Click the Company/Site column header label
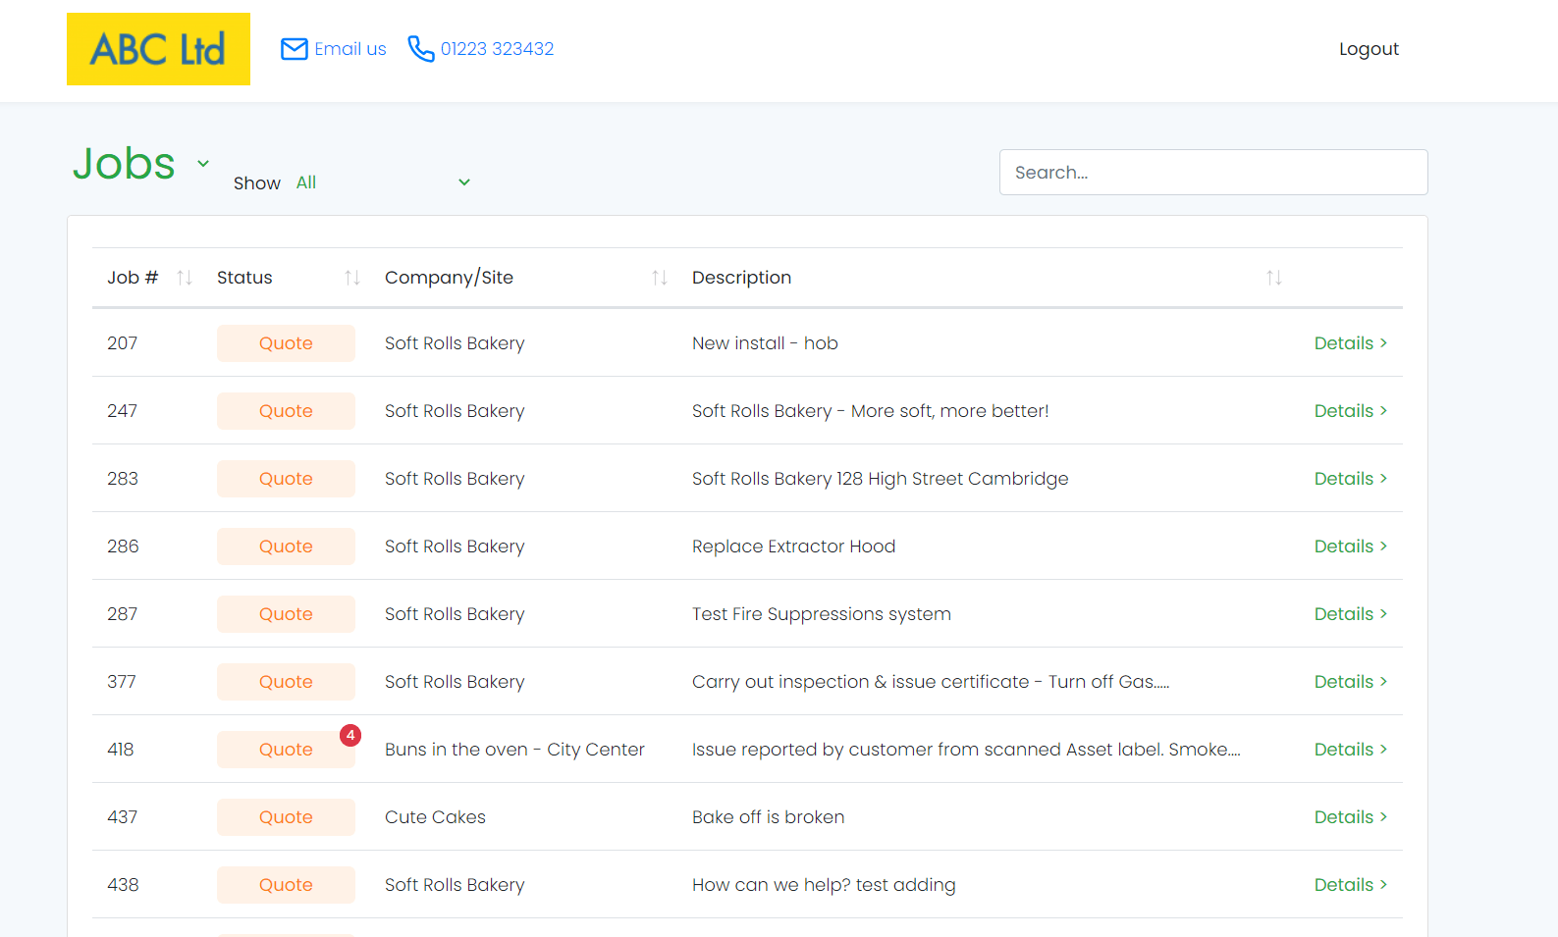 (x=449, y=278)
